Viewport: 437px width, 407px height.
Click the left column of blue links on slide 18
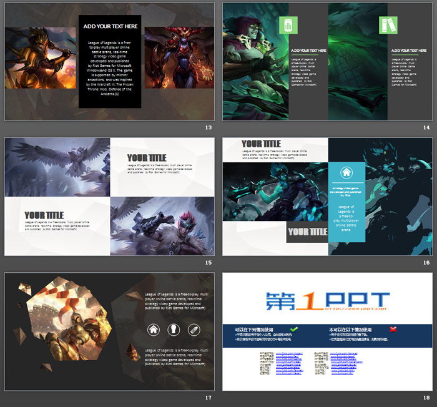[x=289, y=363]
